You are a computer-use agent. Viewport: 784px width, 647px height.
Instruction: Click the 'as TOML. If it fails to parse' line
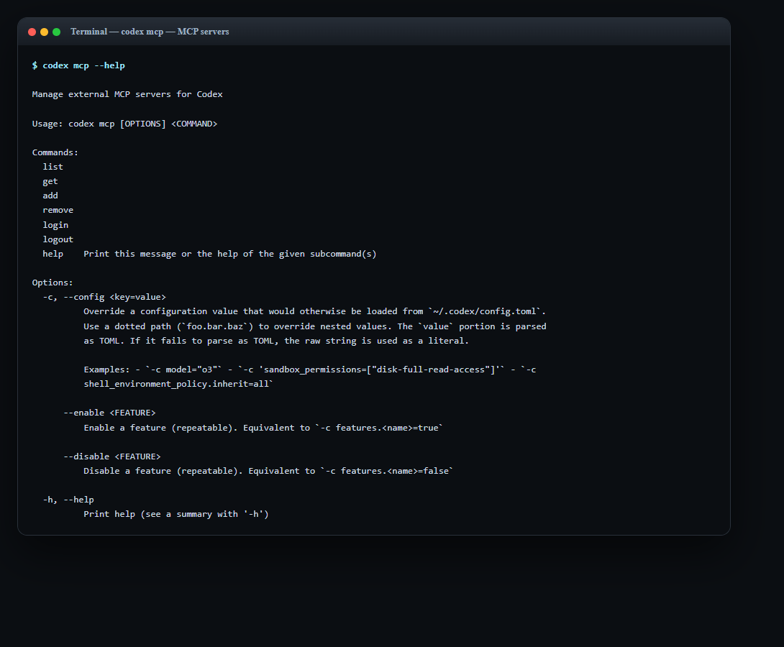(x=276, y=341)
